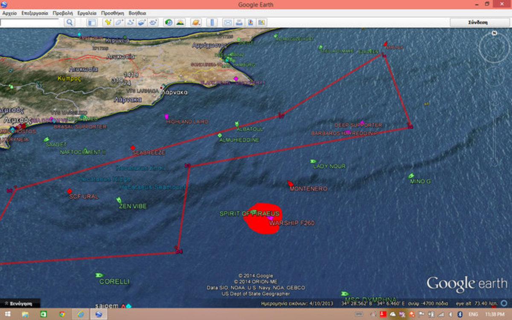Open the Εργαλεία menu
The height and width of the screenshot is (320, 512).
(87, 13)
